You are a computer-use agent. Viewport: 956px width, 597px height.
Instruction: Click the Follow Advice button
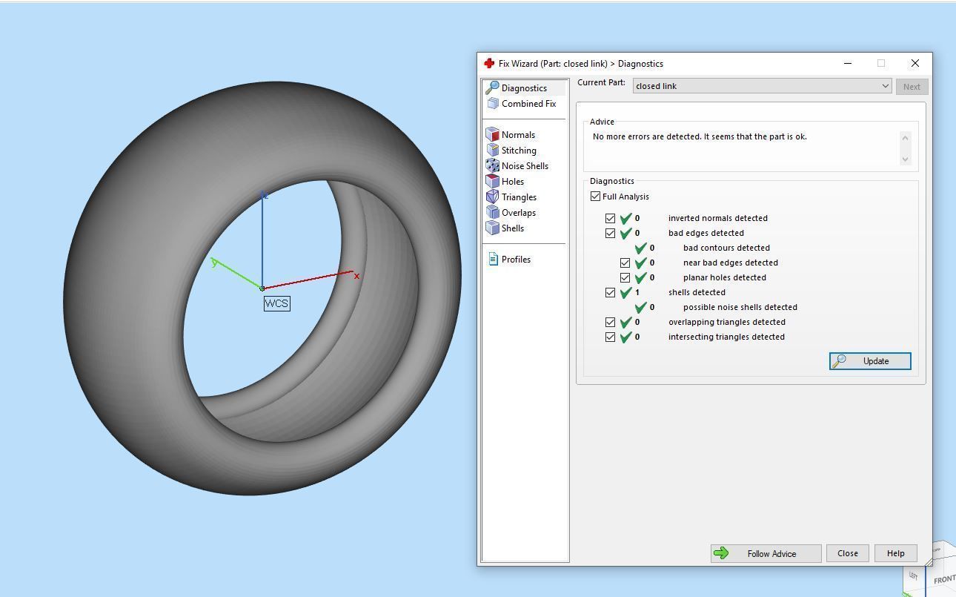[x=766, y=554]
